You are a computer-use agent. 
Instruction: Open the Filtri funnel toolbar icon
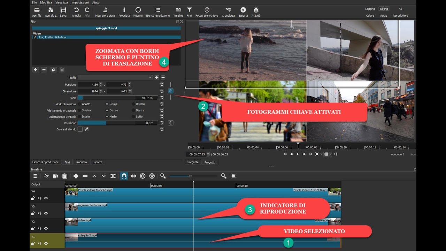[189, 12]
